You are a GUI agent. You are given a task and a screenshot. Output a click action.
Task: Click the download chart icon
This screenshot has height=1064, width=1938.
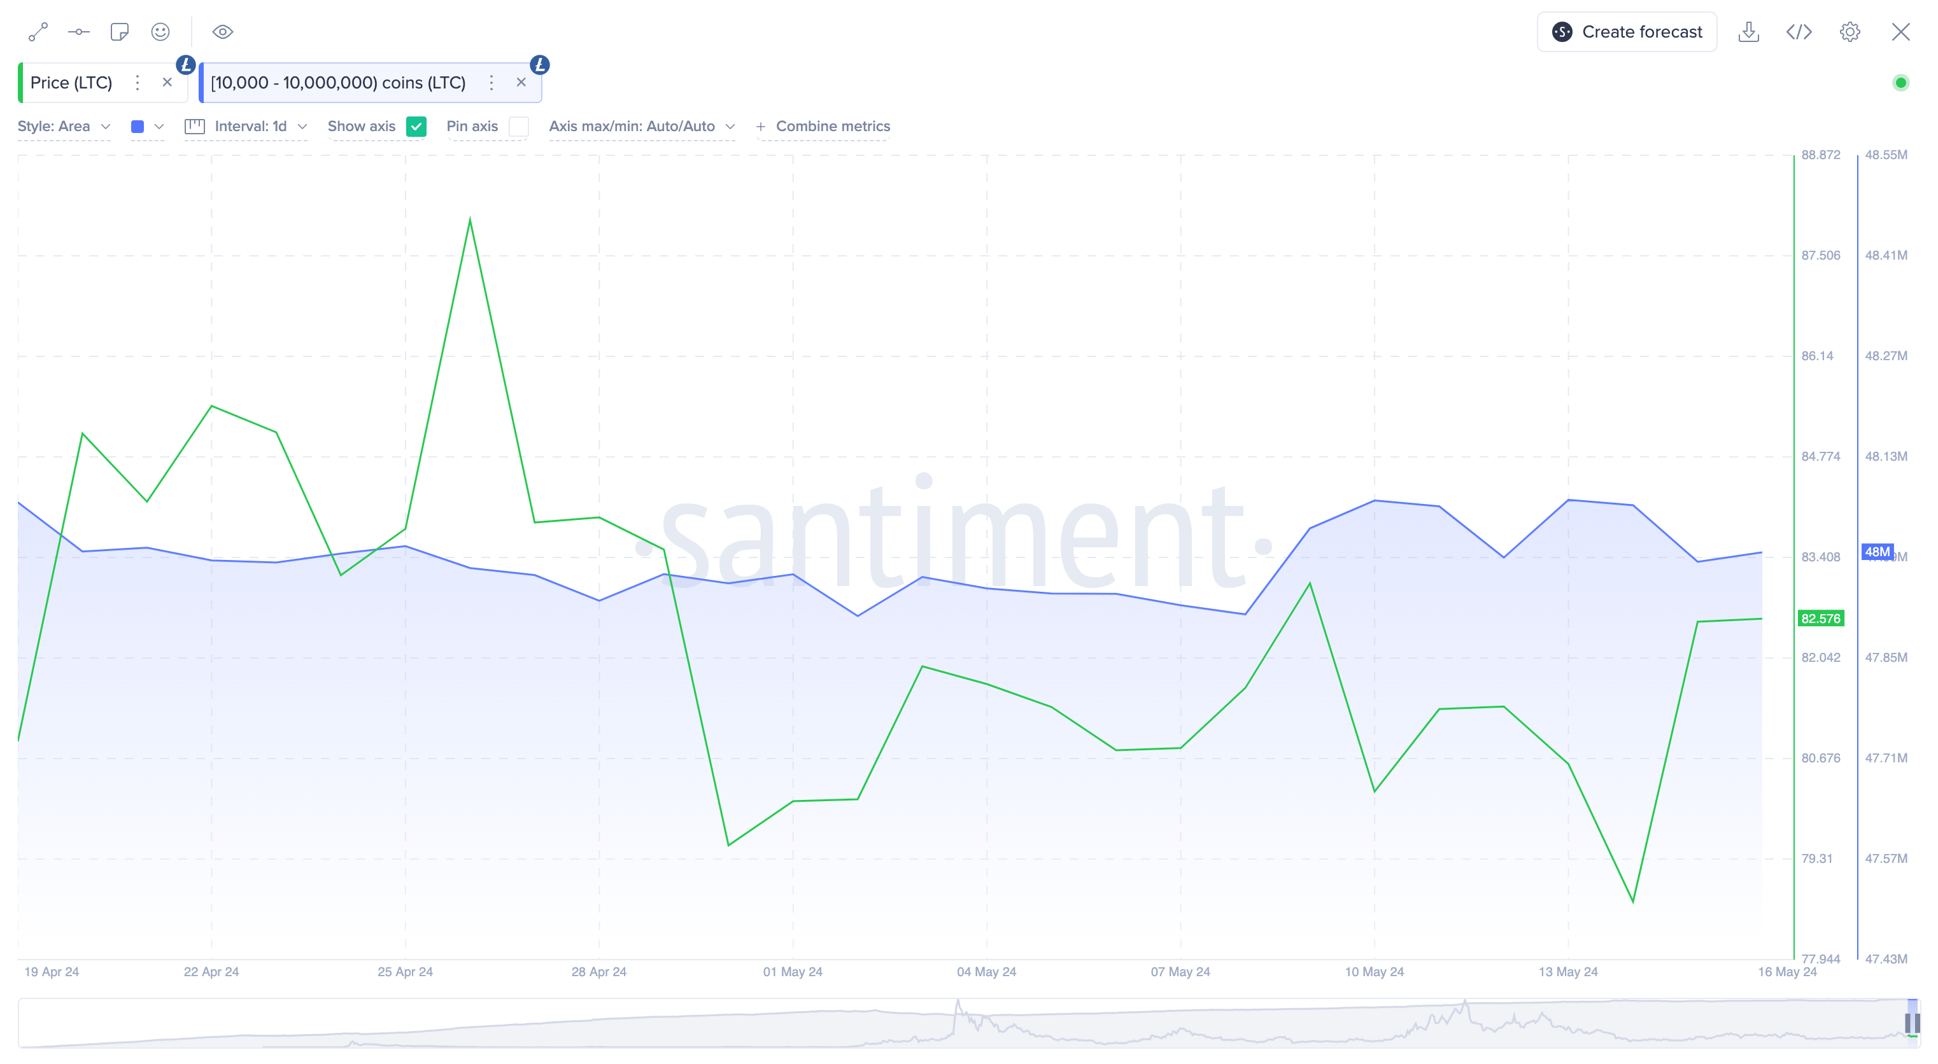(1748, 32)
